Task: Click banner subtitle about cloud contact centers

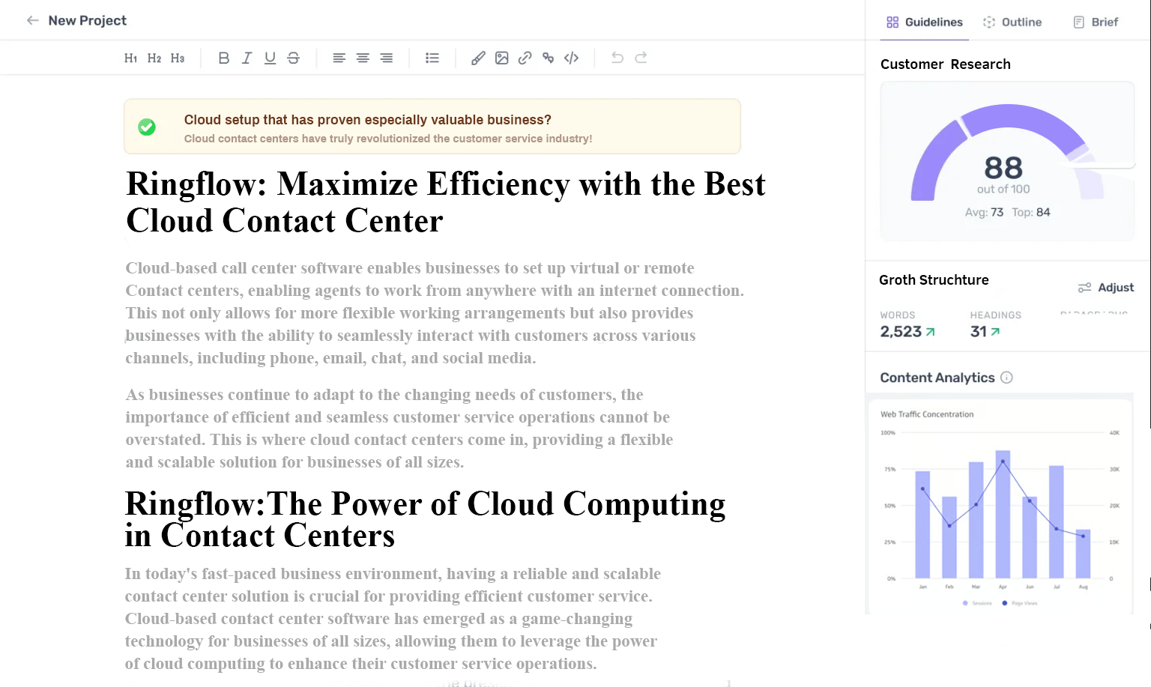Action: point(388,139)
